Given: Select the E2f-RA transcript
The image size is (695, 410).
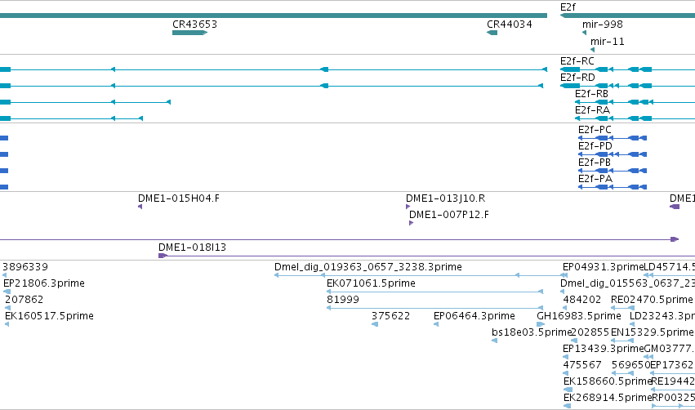Looking at the screenshot, I should coord(635,118).
